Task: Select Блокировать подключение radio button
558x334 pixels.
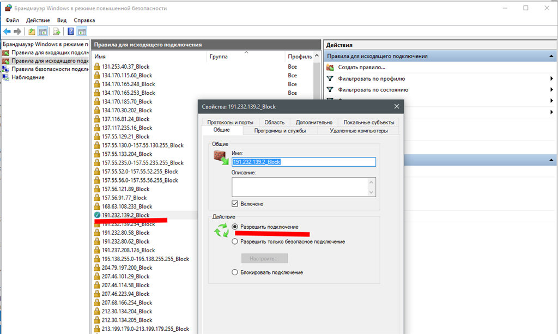Action: [x=234, y=272]
